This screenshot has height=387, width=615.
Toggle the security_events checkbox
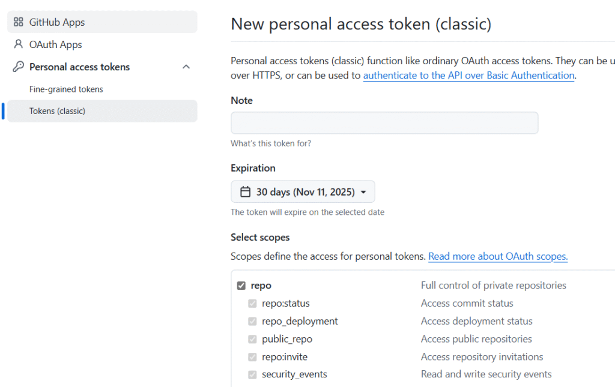point(252,374)
